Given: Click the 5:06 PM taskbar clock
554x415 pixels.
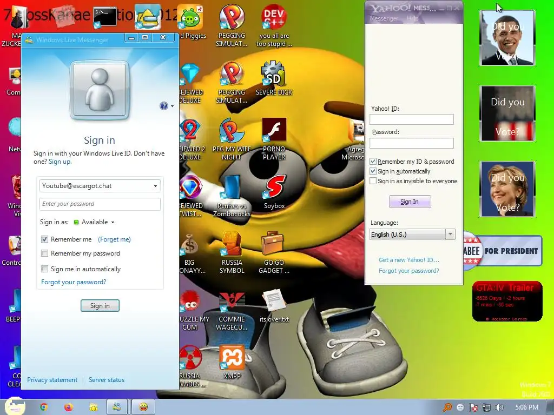Looking at the screenshot, I should [x=527, y=407].
